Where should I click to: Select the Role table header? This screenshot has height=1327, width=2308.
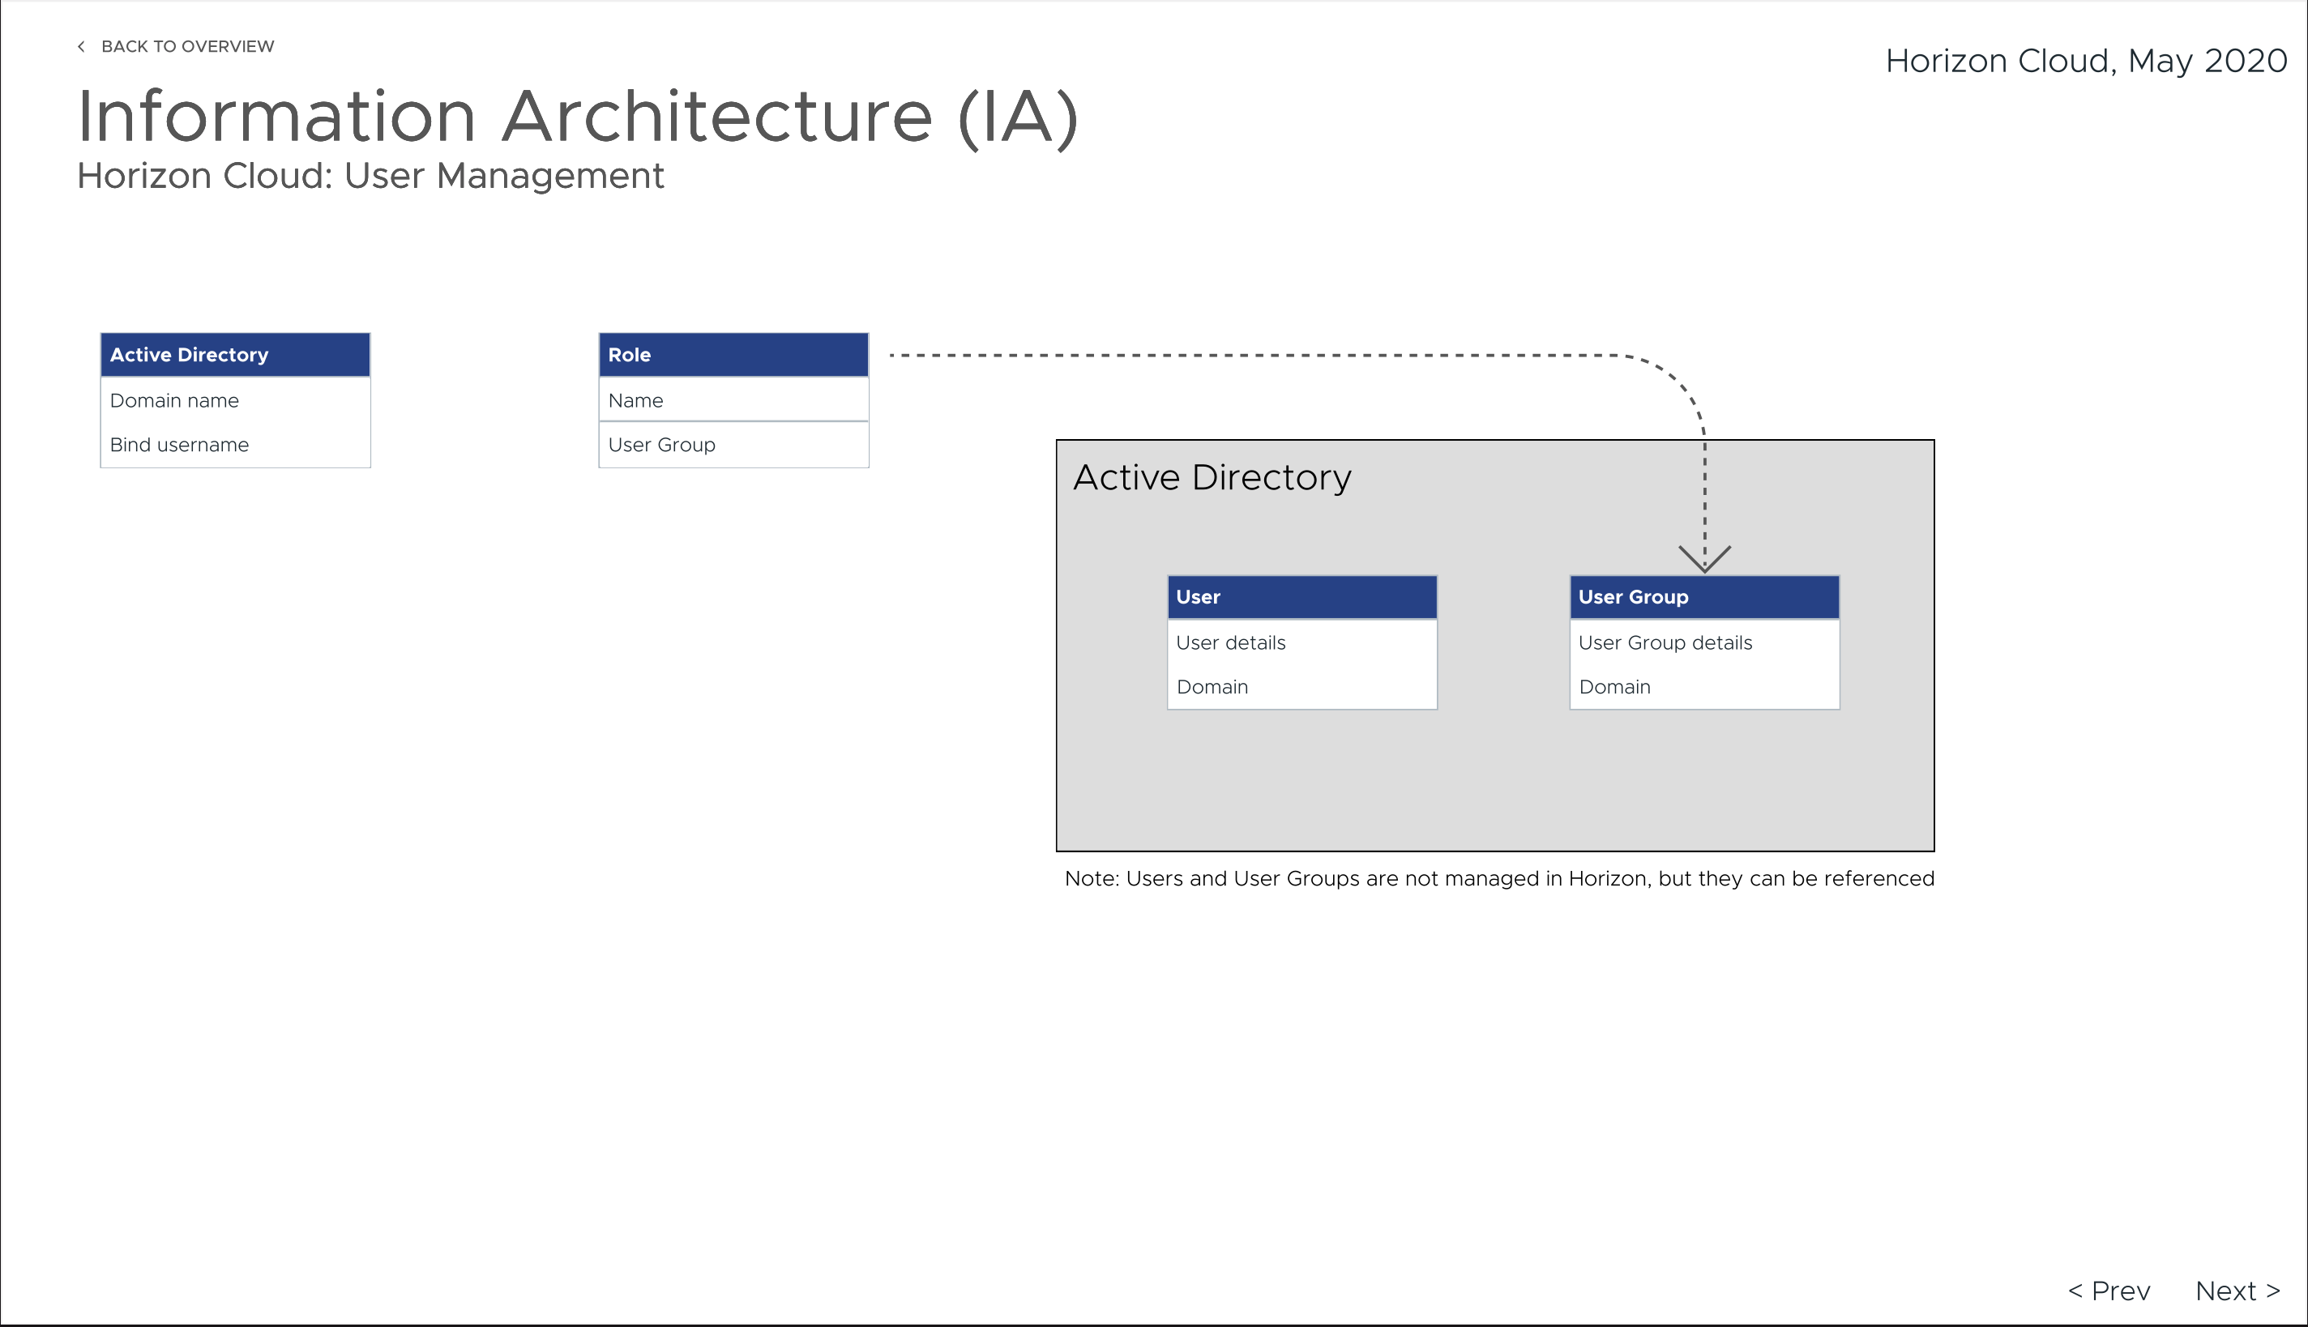tap(733, 355)
